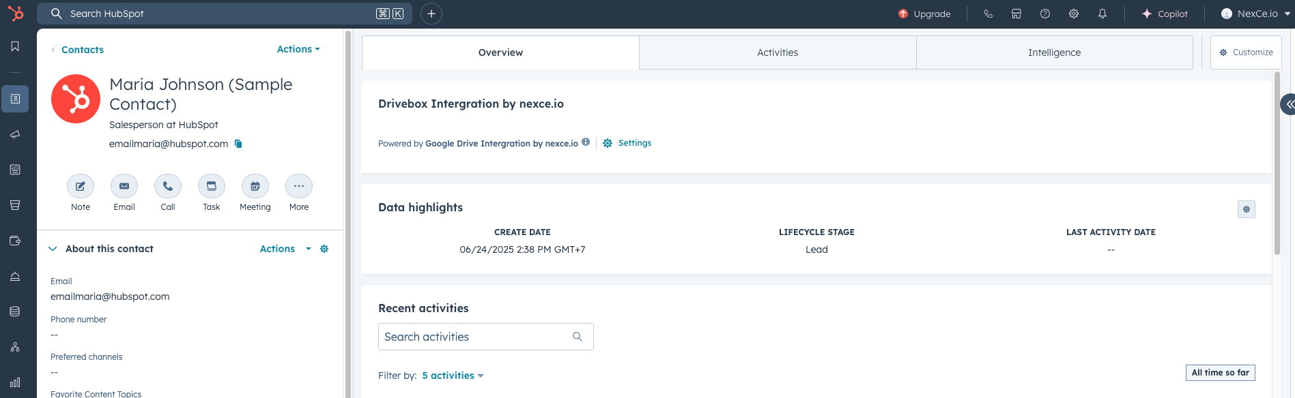Image resolution: width=1295 pixels, height=398 pixels.
Task: Open Copilot assistant
Action: (1165, 14)
